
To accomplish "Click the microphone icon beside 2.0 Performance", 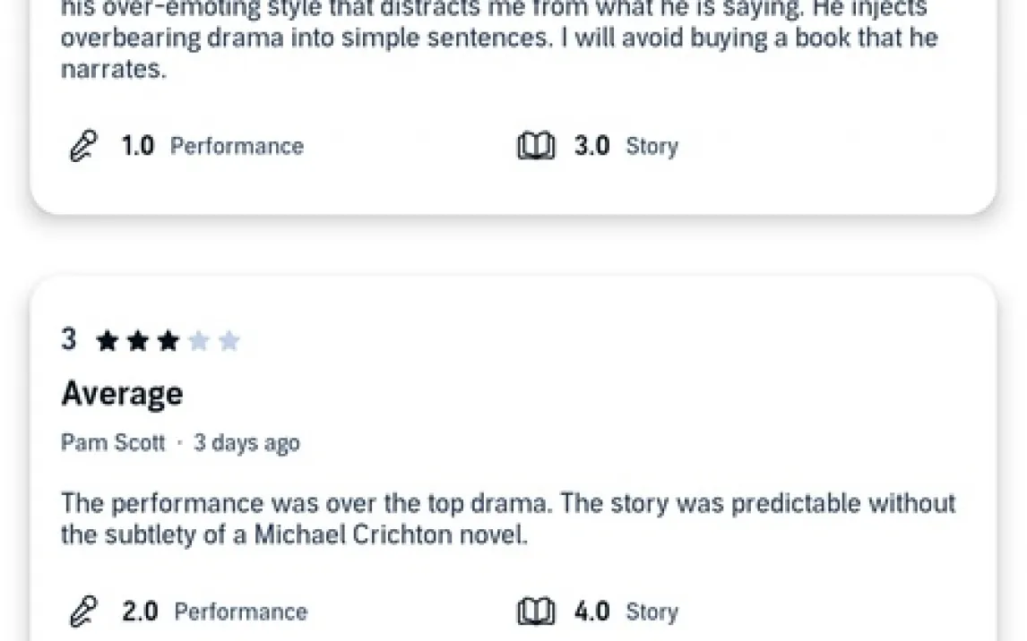I will [82, 611].
